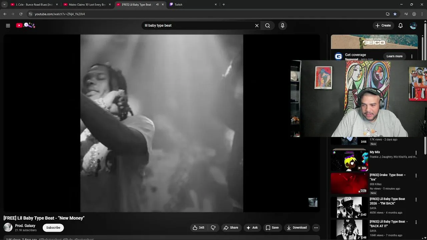Viewport: 427px width, 240px height.
Task: Close the Maino Claims 50 tab
Action: tap(110, 5)
